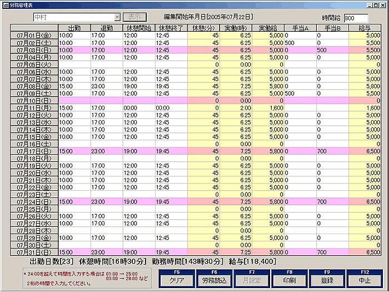
Task: Select the 実働(時) column header
Action: (236, 28)
